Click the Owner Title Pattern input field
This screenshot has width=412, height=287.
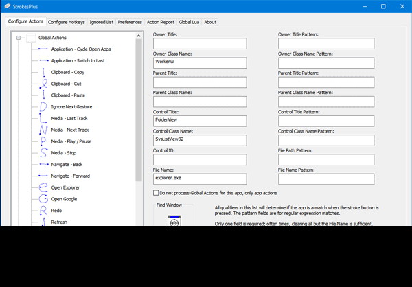(326, 44)
